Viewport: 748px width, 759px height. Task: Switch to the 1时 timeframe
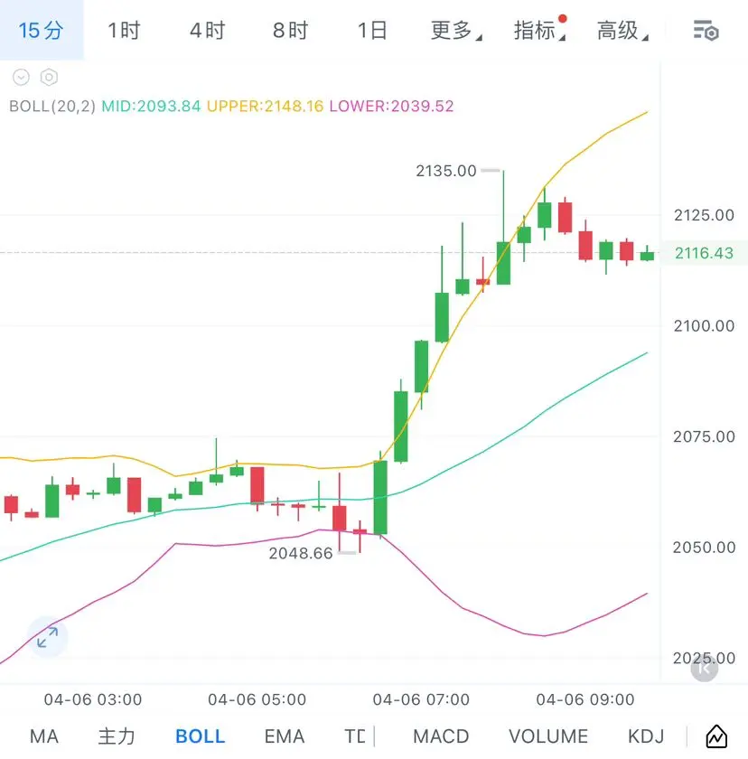[x=124, y=30]
